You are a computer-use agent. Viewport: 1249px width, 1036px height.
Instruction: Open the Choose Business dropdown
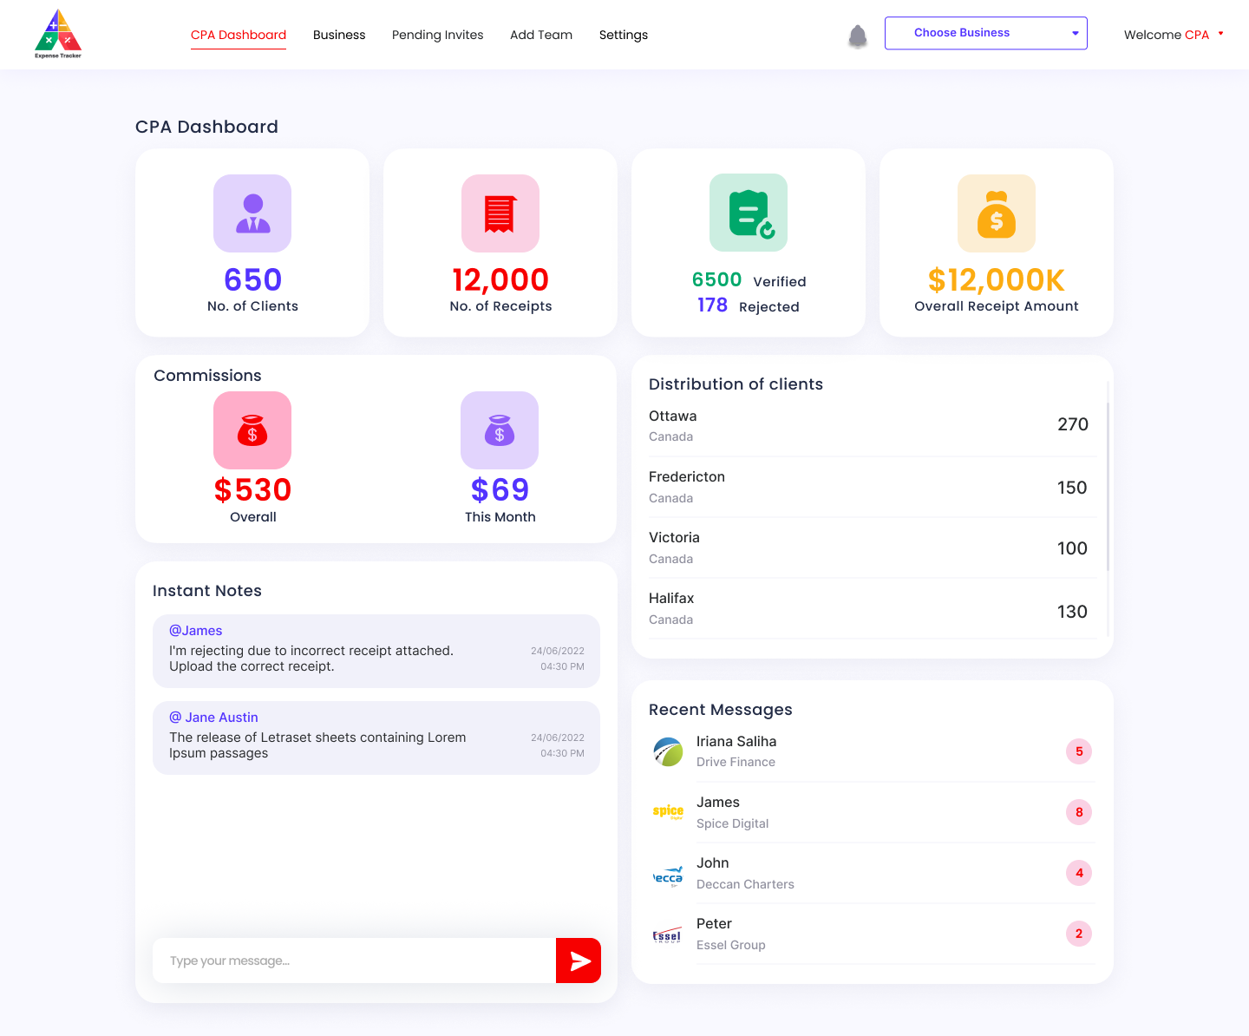(x=985, y=33)
